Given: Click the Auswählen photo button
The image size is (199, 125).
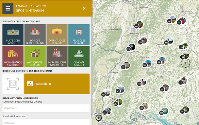Looking at the screenshot, I should pos(57,84).
